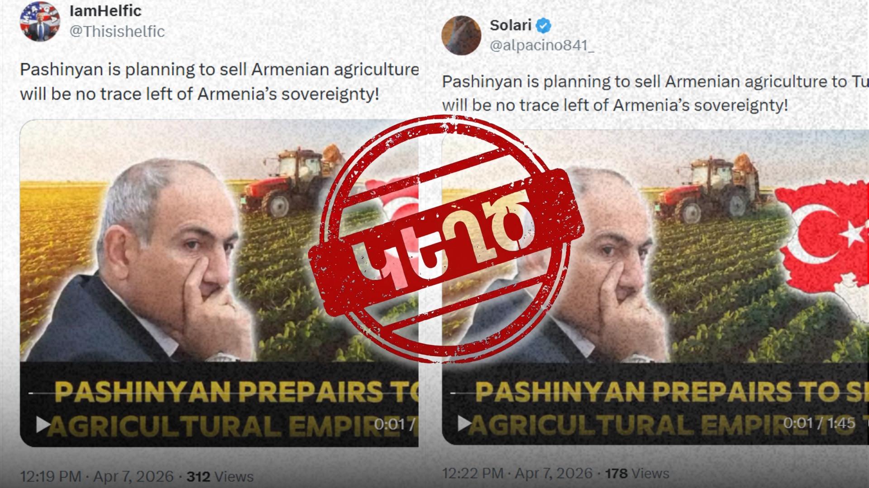Click the 312 Views counter
Screen dimensions: 869x488
(x=220, y=476)
